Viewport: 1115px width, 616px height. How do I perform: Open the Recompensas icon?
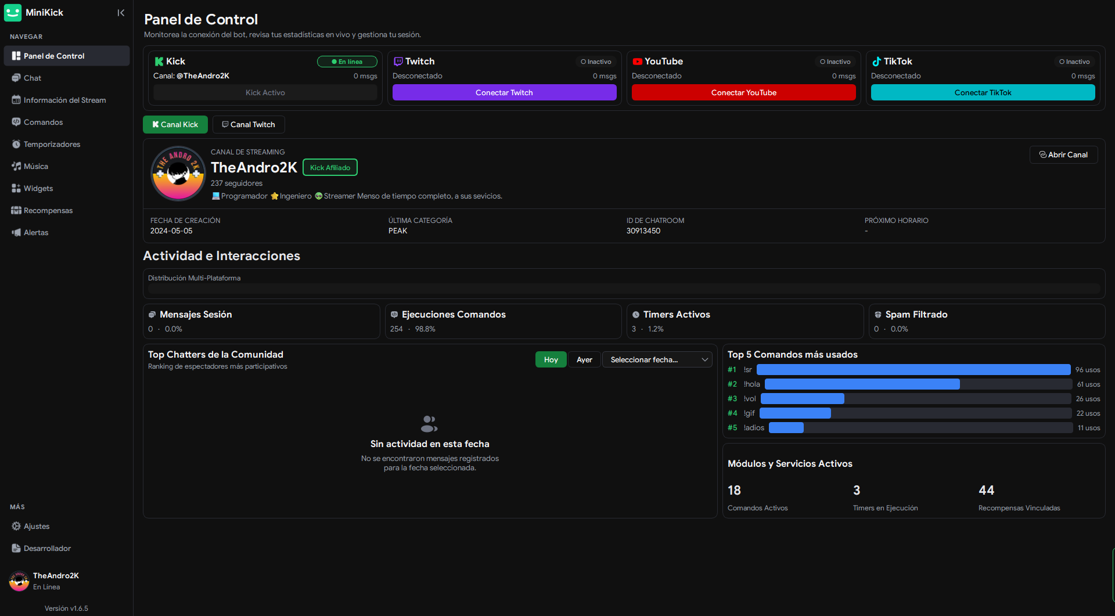(x=16, y=210)
